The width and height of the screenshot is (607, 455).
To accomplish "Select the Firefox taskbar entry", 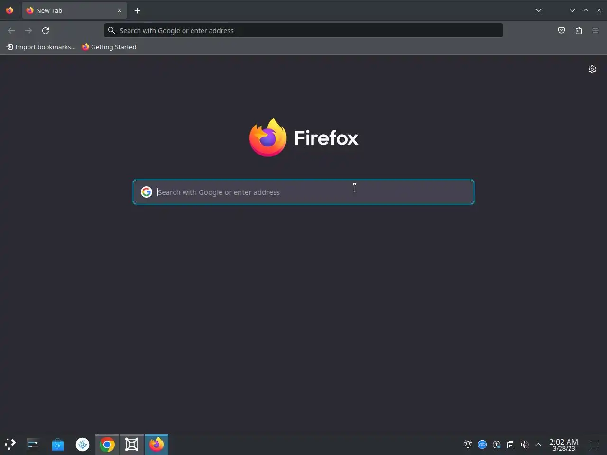I will tap(156, 444).
